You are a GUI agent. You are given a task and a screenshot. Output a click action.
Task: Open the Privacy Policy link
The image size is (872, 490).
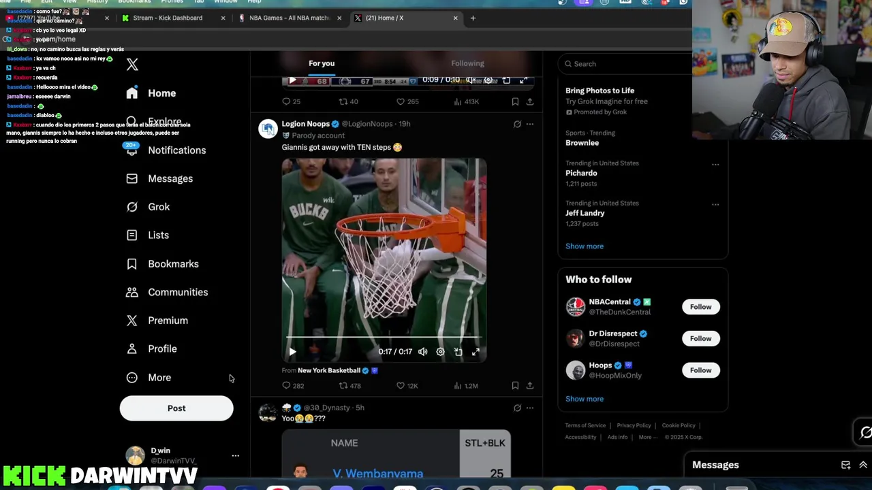[634, 425]
